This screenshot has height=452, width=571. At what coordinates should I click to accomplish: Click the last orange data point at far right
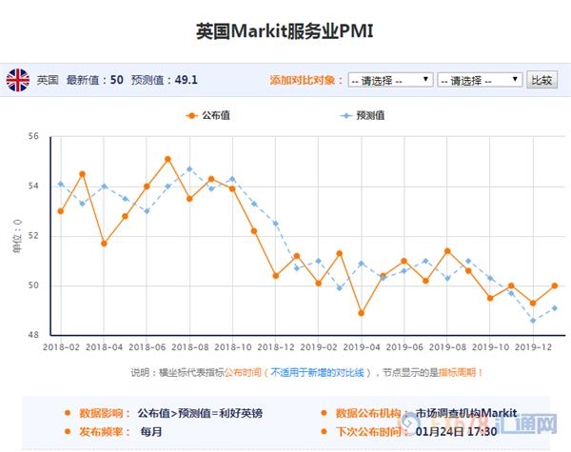click(x=555, y=285)
